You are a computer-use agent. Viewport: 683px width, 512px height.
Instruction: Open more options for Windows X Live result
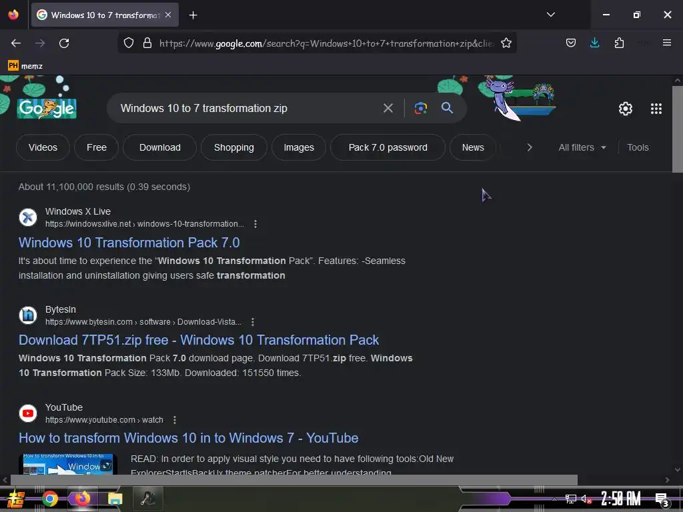(x=255, y=224)
